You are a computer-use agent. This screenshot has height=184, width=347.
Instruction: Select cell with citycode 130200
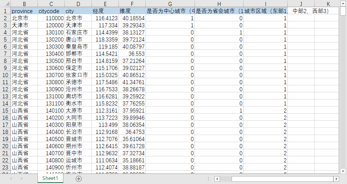pos(51,39)
